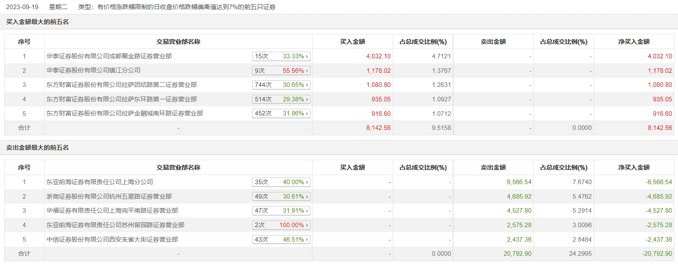Click 浙商证券杭州五星路证券营业部 link
Screen dimensions: 678x264
click(x=109, y=197)
